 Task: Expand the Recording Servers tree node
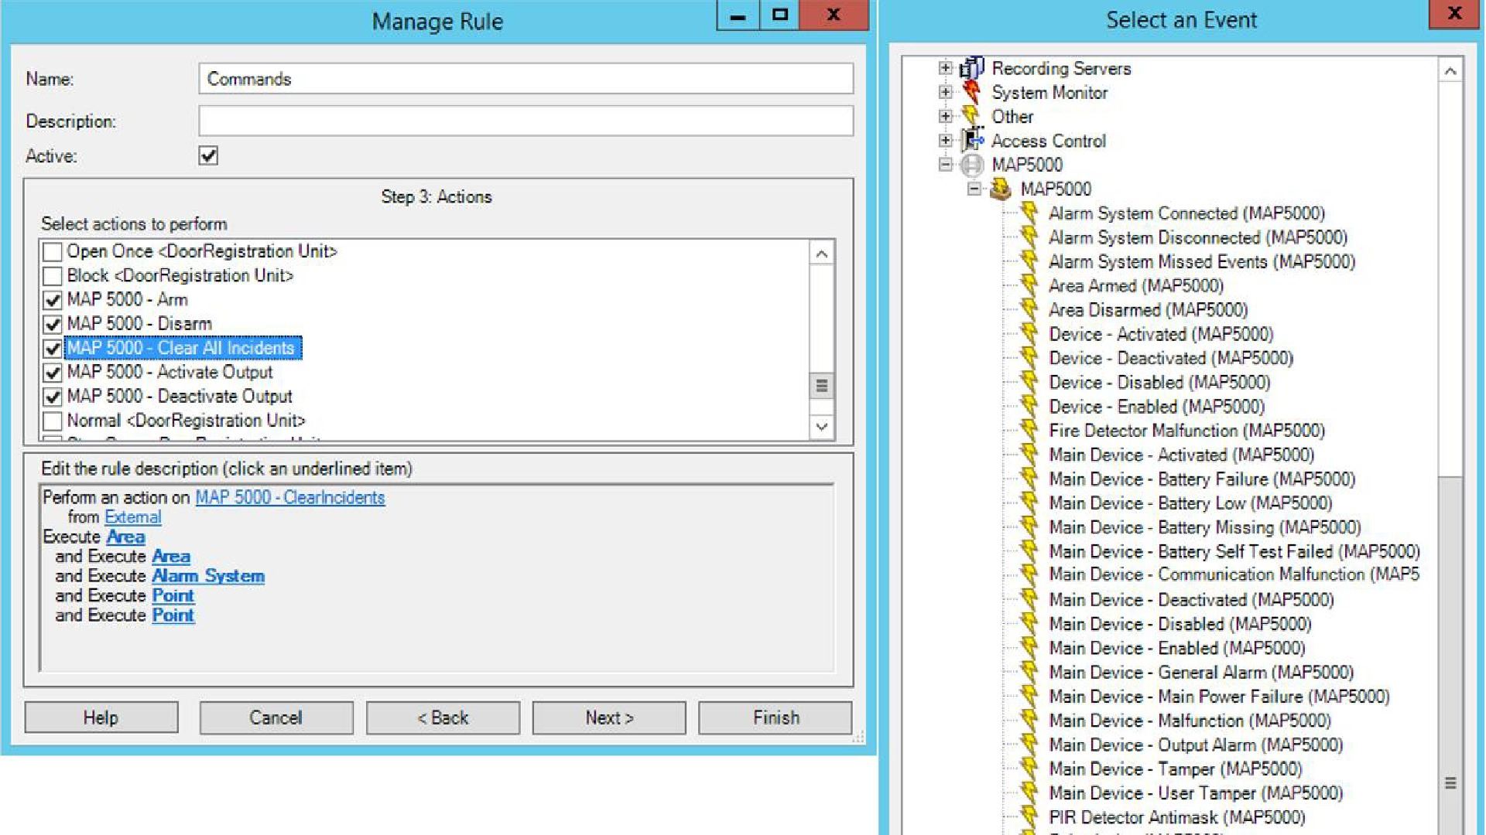[x=945, y=68]
